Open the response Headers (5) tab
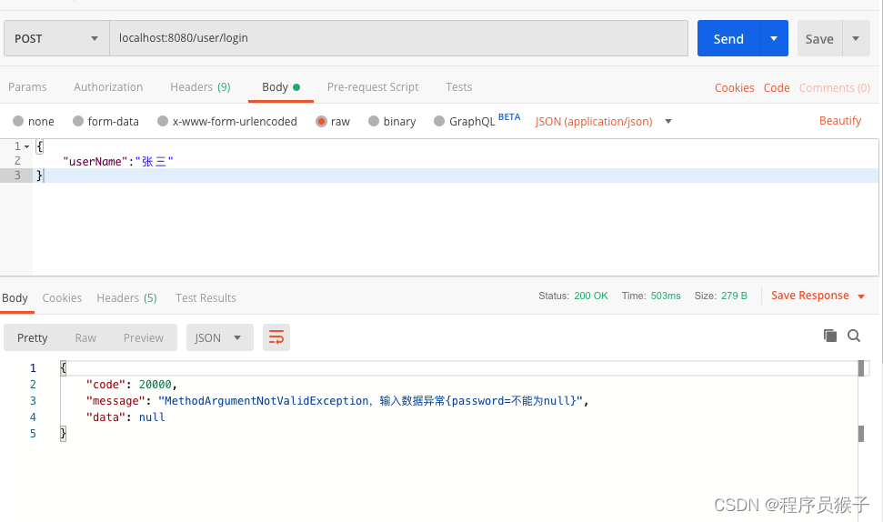This screenshot has height=522, width=883. pos(126,298)
